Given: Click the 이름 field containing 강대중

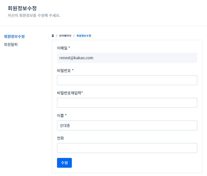Looking at the screenshot, I should coord(127,125).
